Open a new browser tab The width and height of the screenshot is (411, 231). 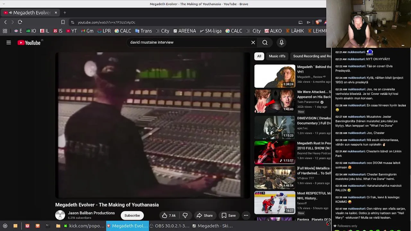click(x=65, y=13)
